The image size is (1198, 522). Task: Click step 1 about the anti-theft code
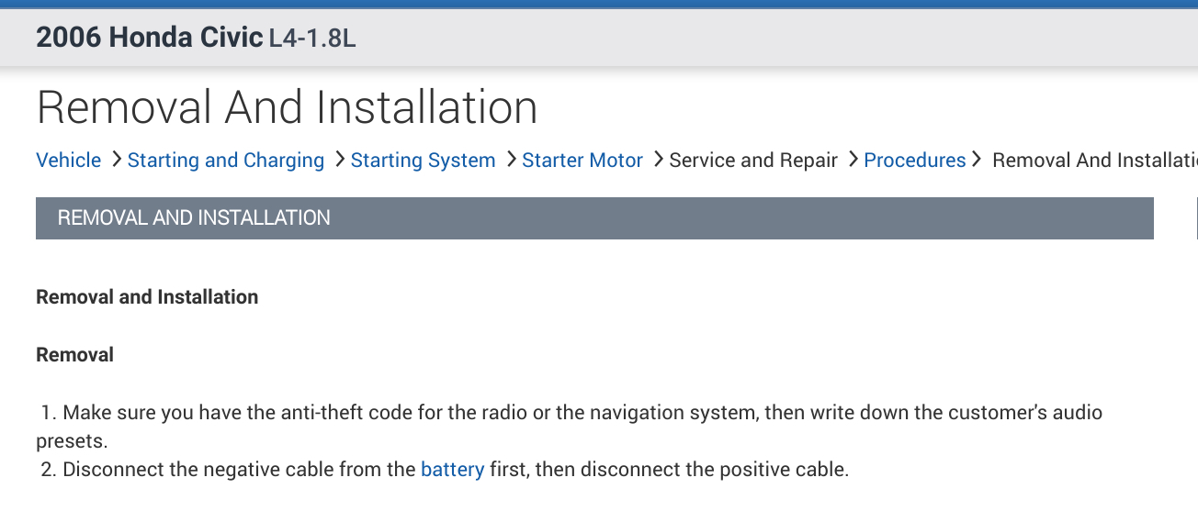pyautogui.click(x=570, y=413)
